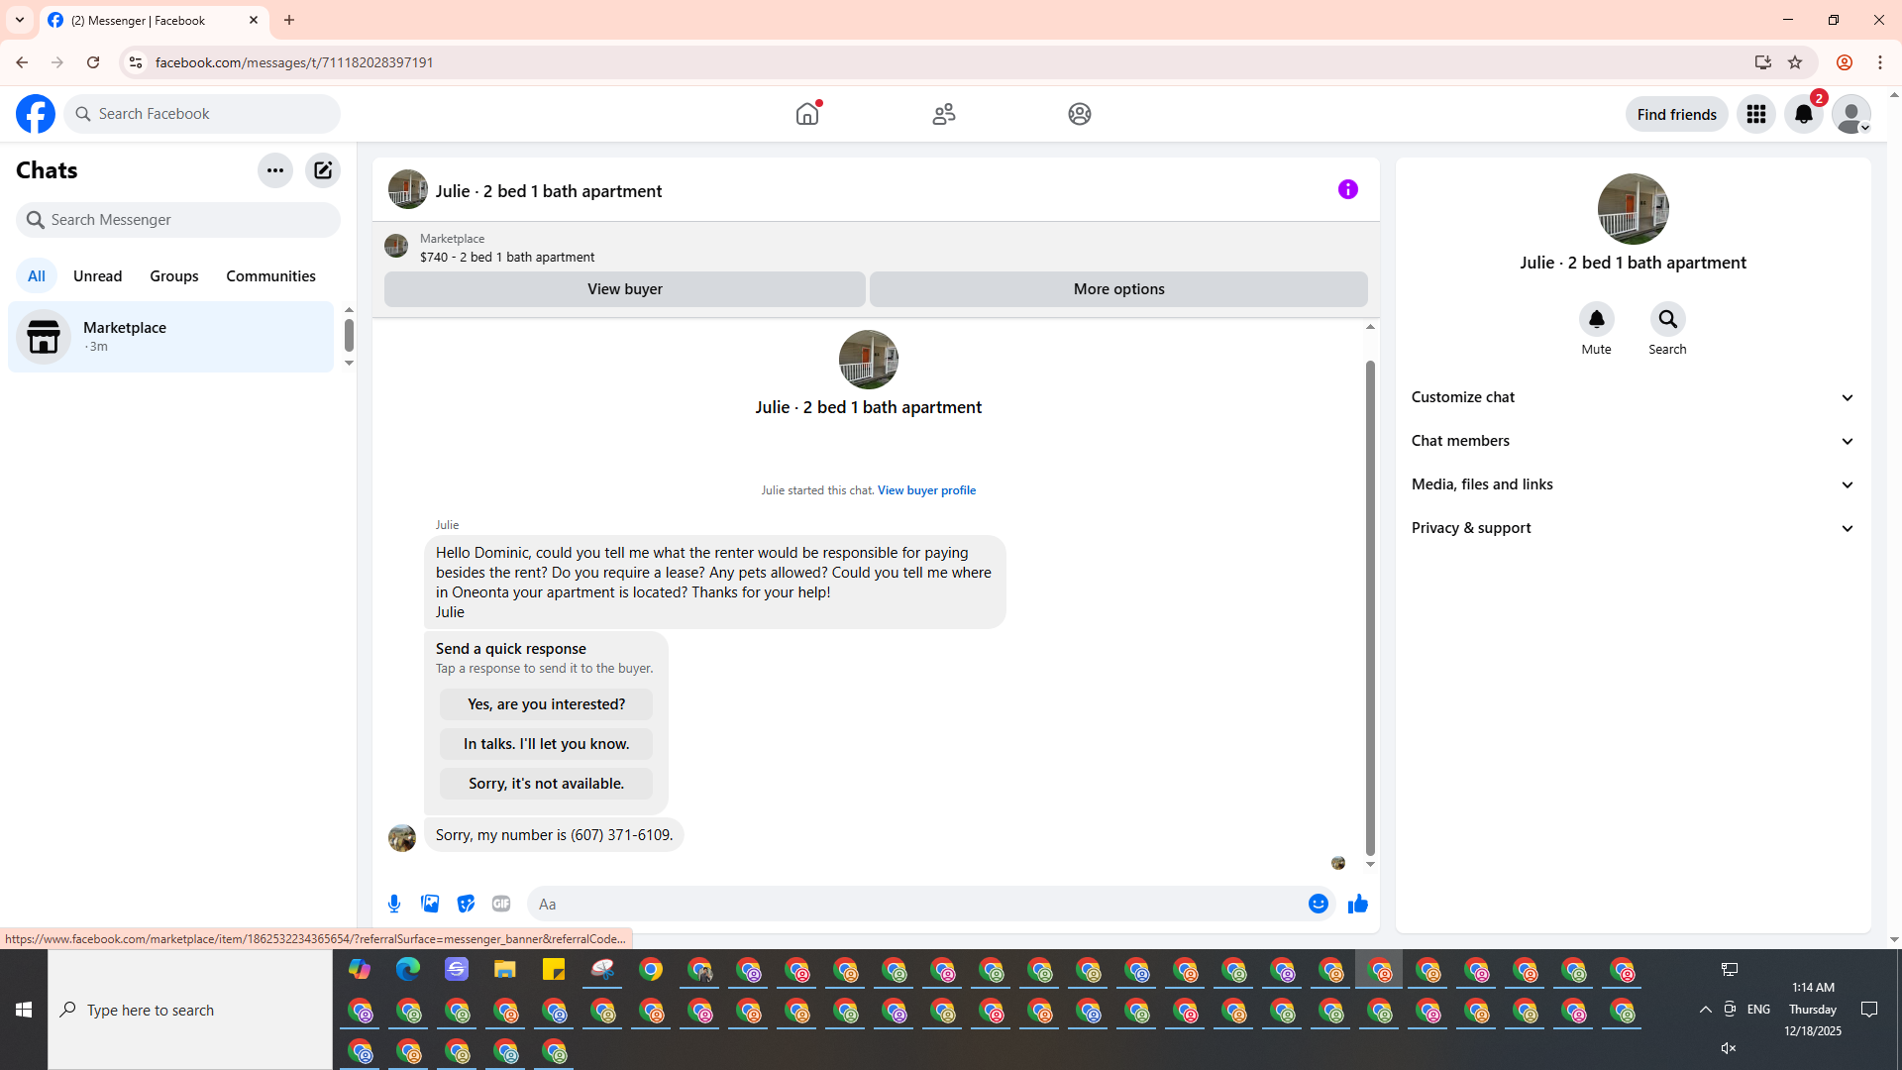Image resolution: width=1902 pixels, height=1070 pixels.
Task: Mute this conversation
Action: tap(1596, 320)
